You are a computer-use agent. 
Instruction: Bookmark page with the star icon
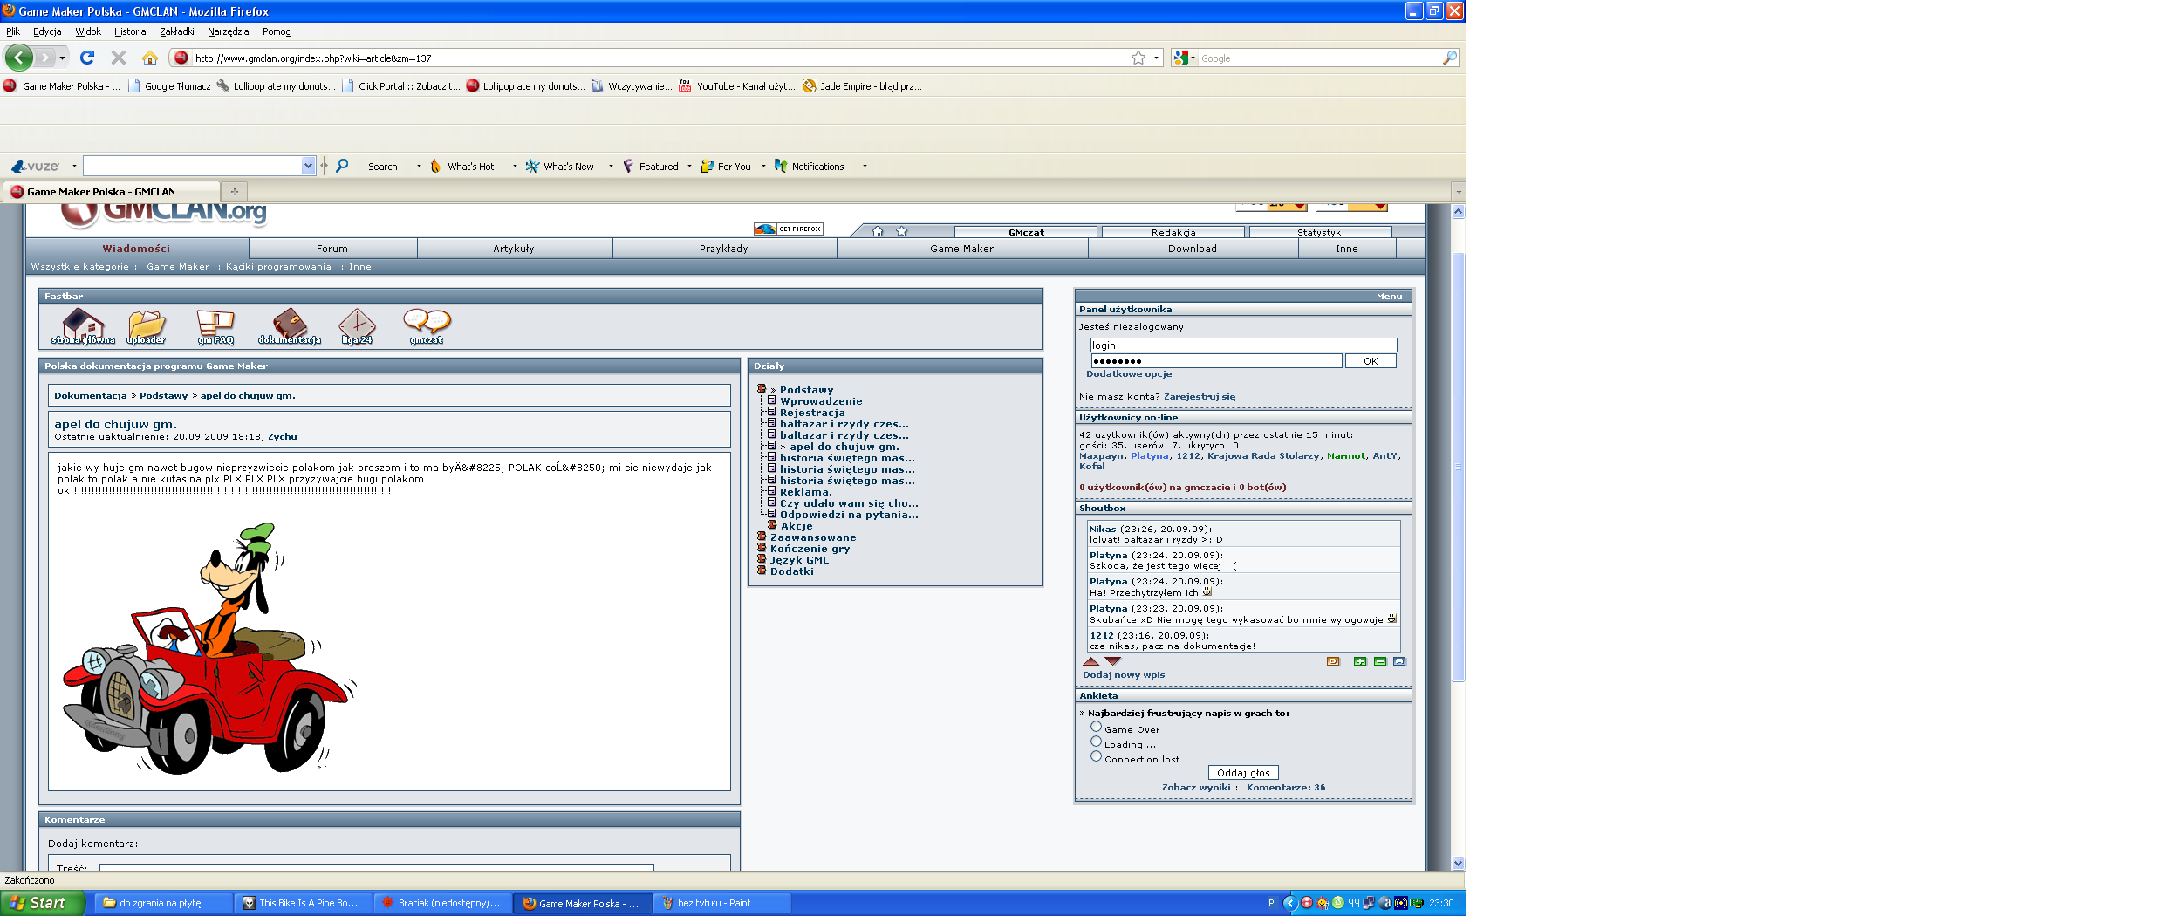(1138, 58)
